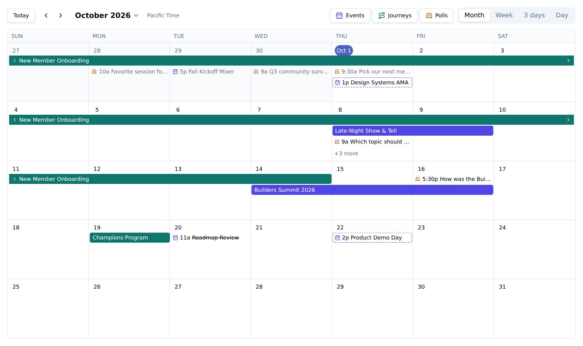This screenshot has height=346, width=583.
Task: Select day 10 date number
Action: tap(502, 110)
